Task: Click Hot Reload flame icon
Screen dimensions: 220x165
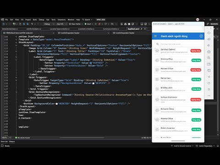Action: (99, 24)
